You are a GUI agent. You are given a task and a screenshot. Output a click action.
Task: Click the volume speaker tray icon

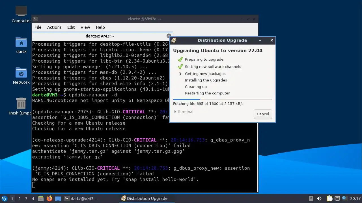319,198
